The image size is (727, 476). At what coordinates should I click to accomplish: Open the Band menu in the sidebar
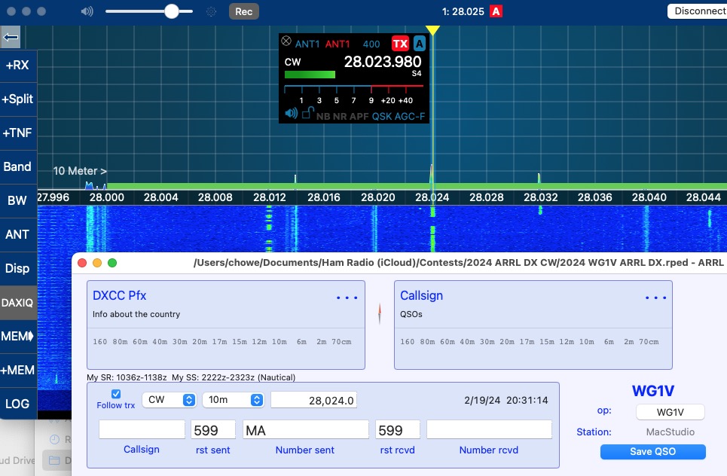(x=17, y=167)
